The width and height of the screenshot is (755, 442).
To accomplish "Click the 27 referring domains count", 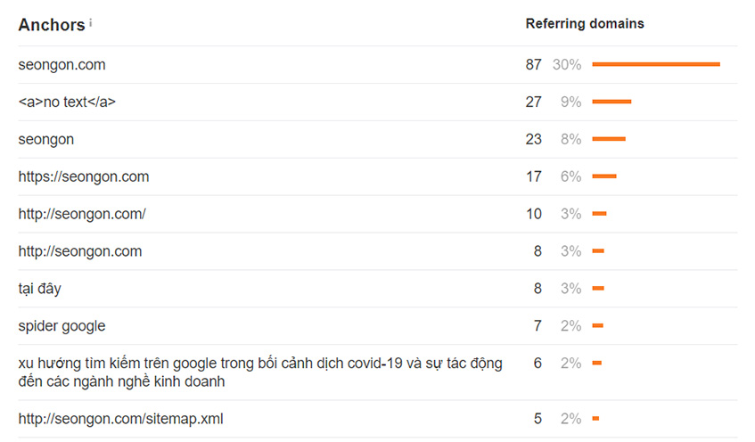I will [x=534, y=102].
